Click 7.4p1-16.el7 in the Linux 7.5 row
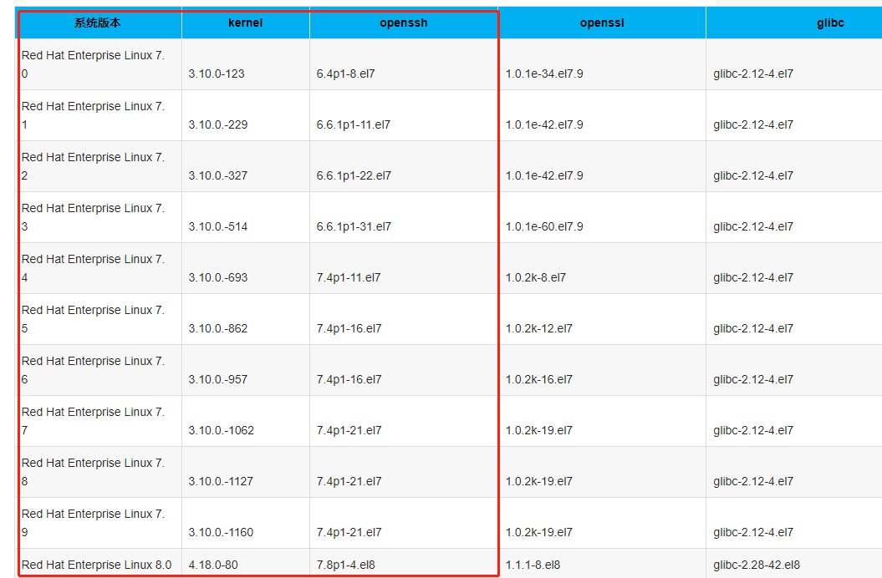Image resolution: width=882 pixels, height=578 pixels. click(x=349, y=328)
